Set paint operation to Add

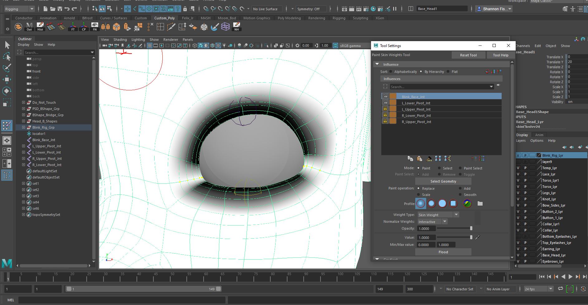(460, 188)
